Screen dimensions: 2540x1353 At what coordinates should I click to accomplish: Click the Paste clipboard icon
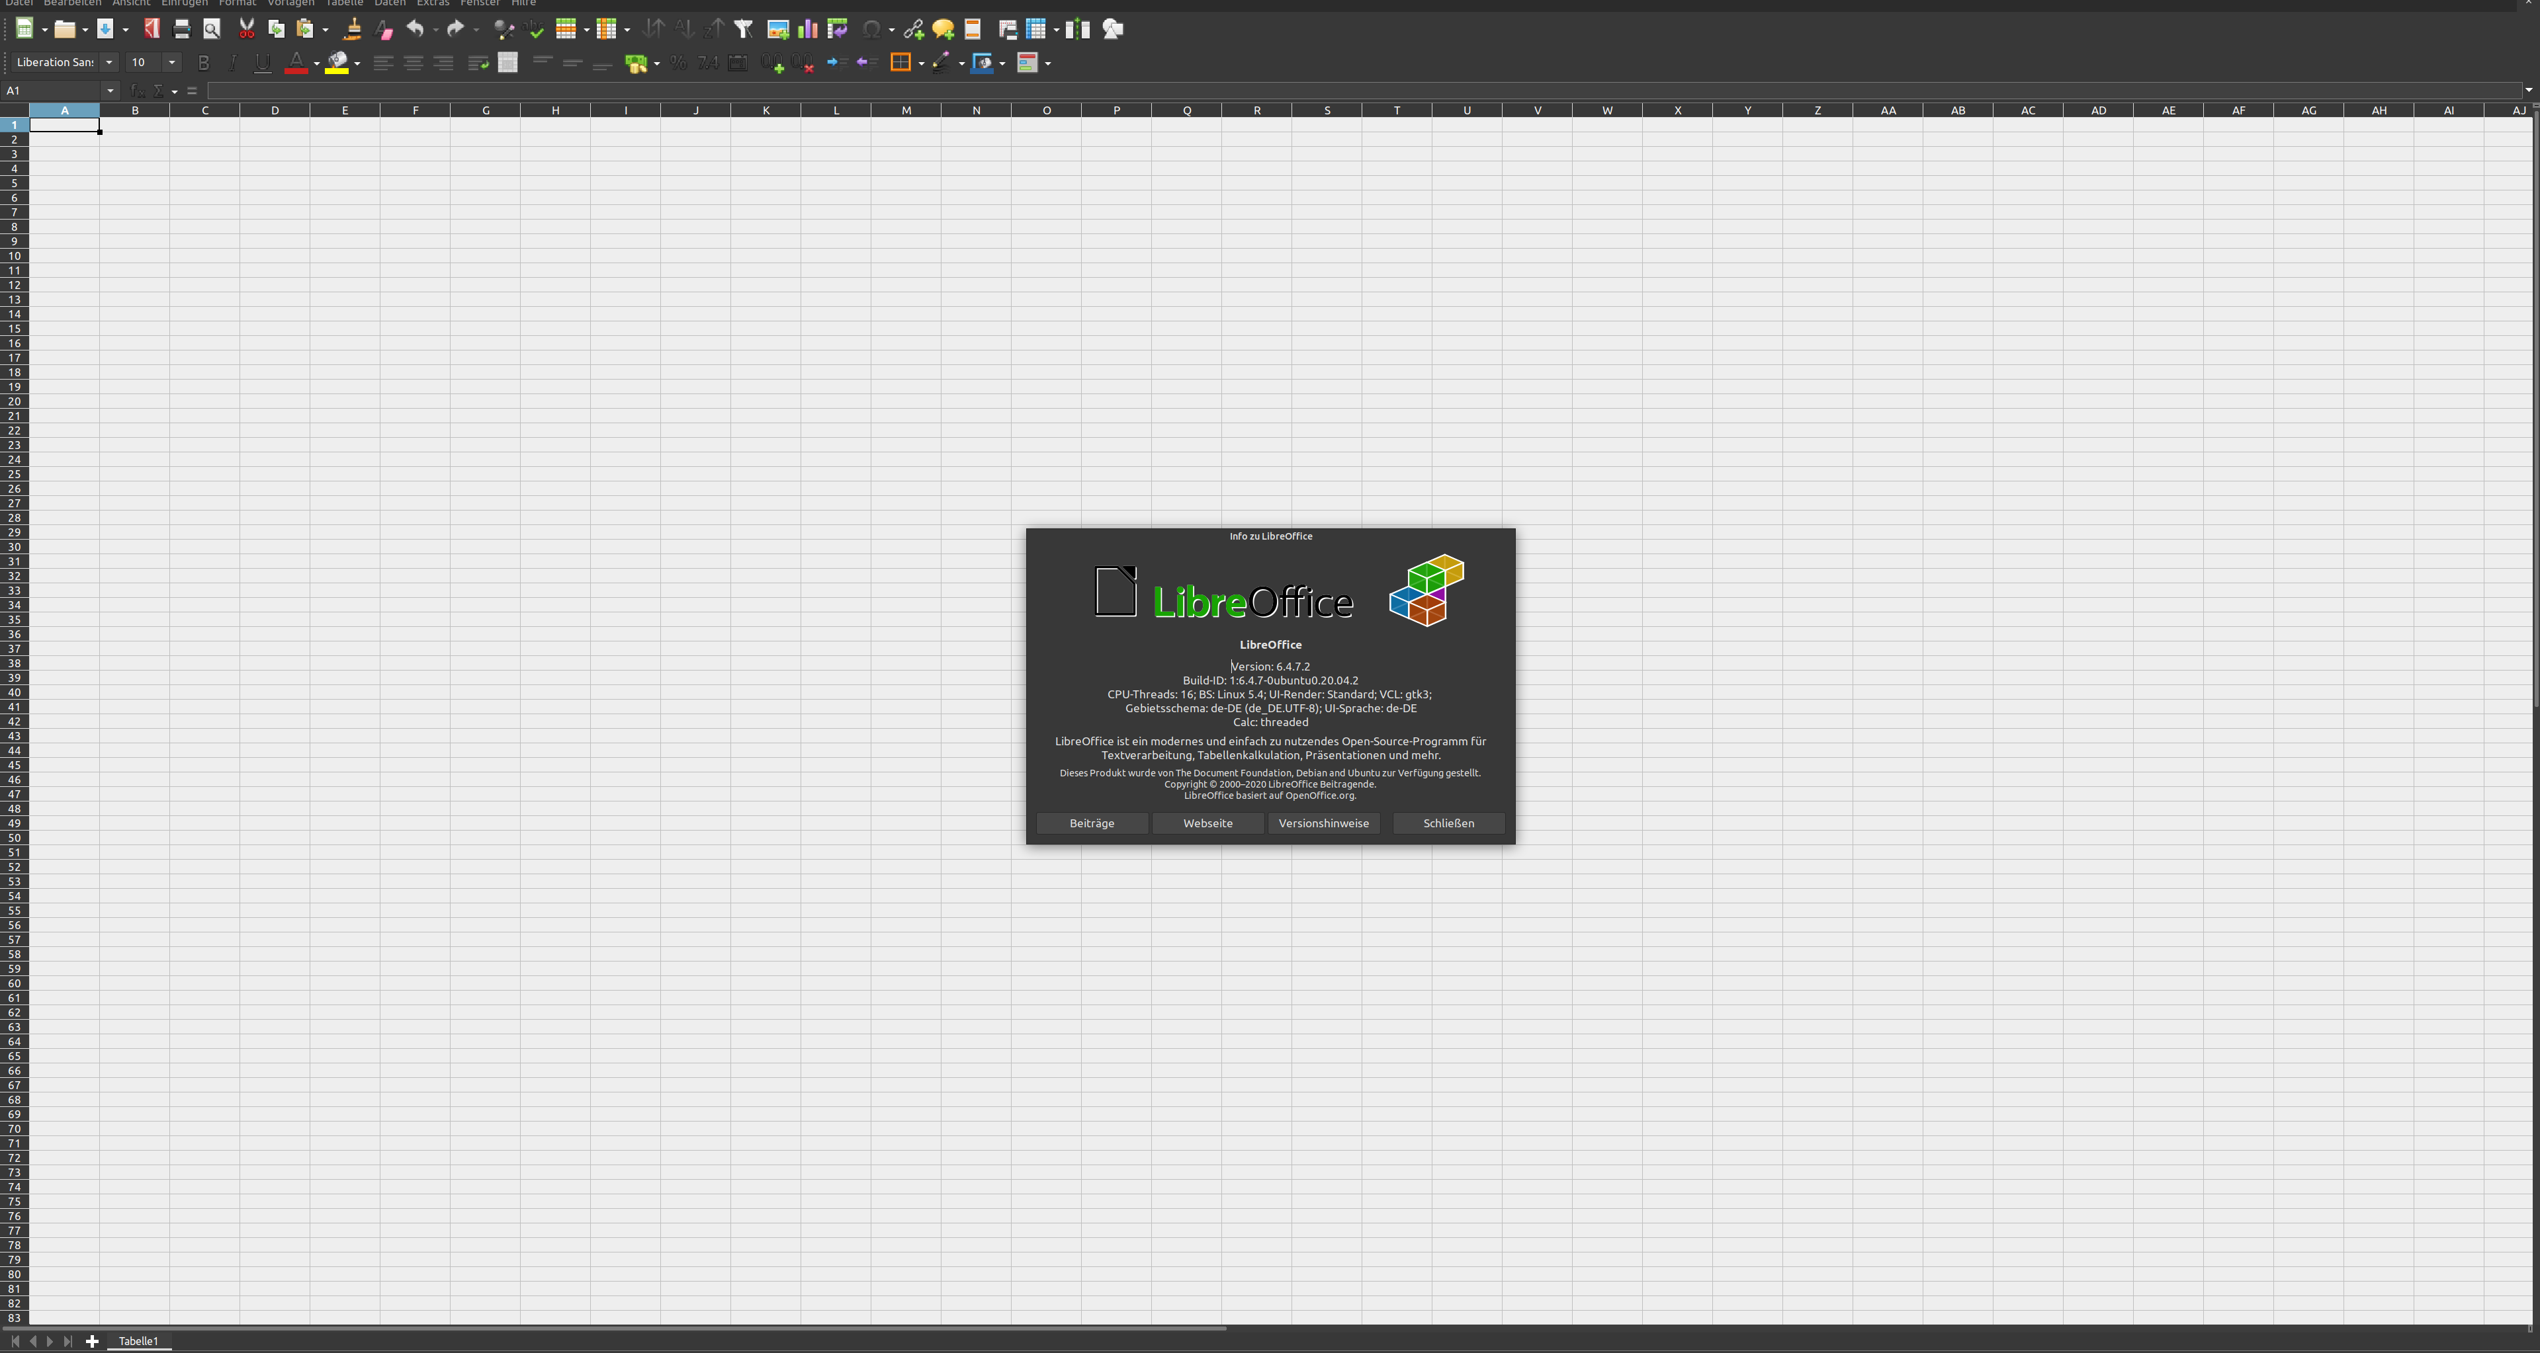[x=306, y=28]
